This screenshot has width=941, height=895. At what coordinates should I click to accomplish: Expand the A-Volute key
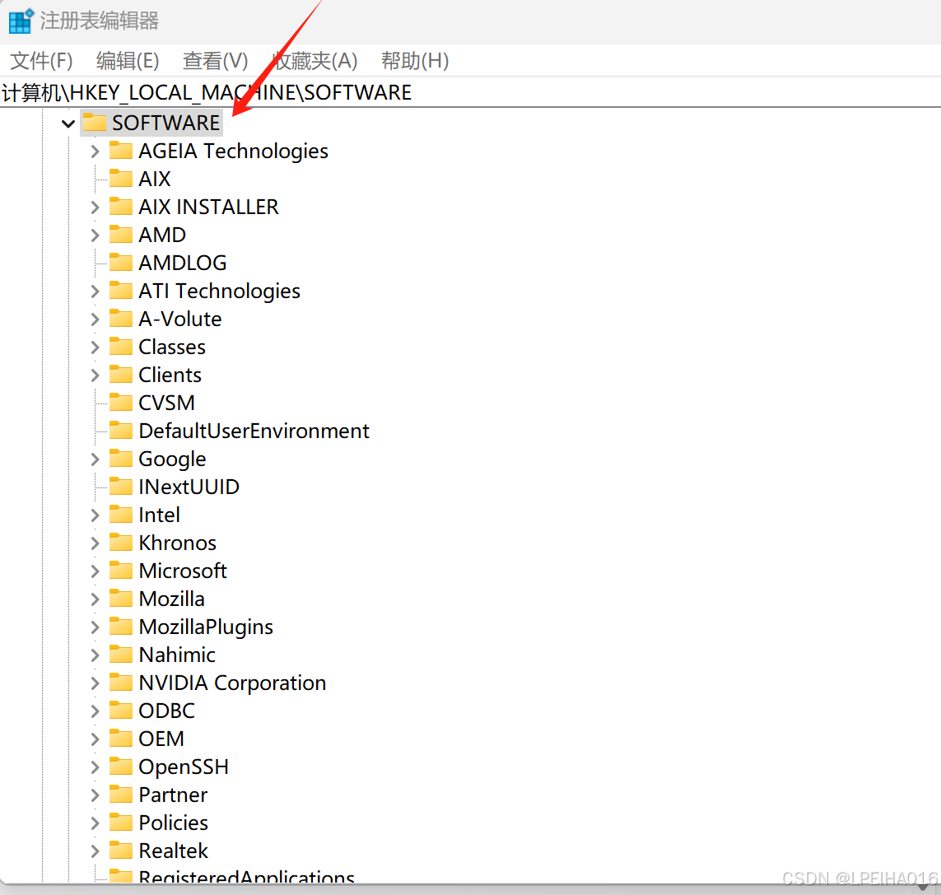coord(95,319)
